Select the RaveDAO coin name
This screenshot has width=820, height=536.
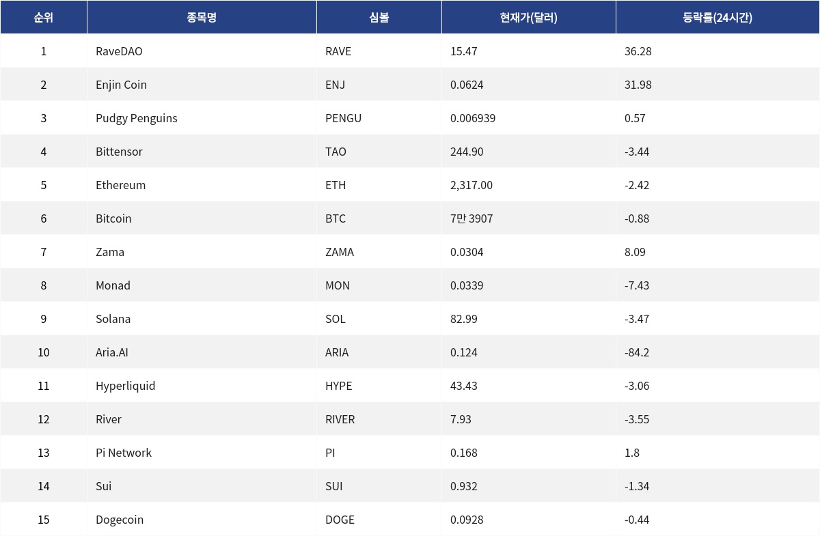(119, 51)
